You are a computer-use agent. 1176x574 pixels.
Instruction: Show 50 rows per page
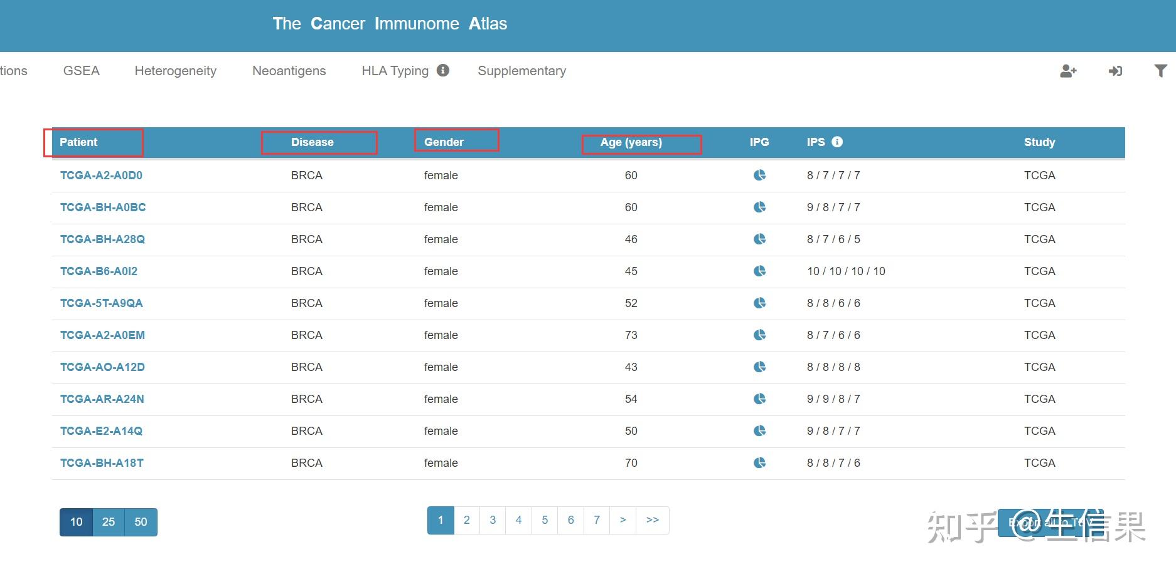coord(141,522)
